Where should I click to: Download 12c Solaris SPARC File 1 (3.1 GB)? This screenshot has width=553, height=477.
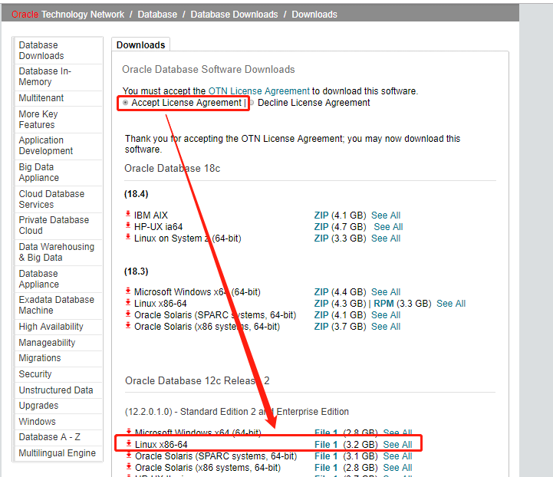point(326,456)
